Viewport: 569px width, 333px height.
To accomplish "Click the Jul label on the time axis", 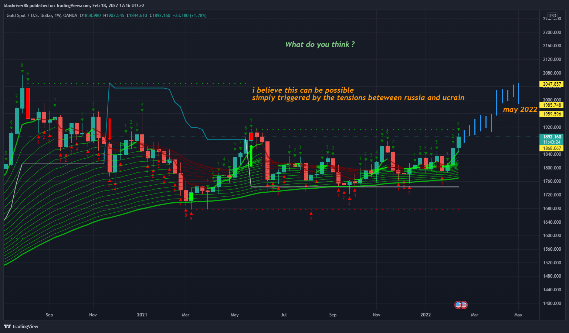I will click(284, 315).
